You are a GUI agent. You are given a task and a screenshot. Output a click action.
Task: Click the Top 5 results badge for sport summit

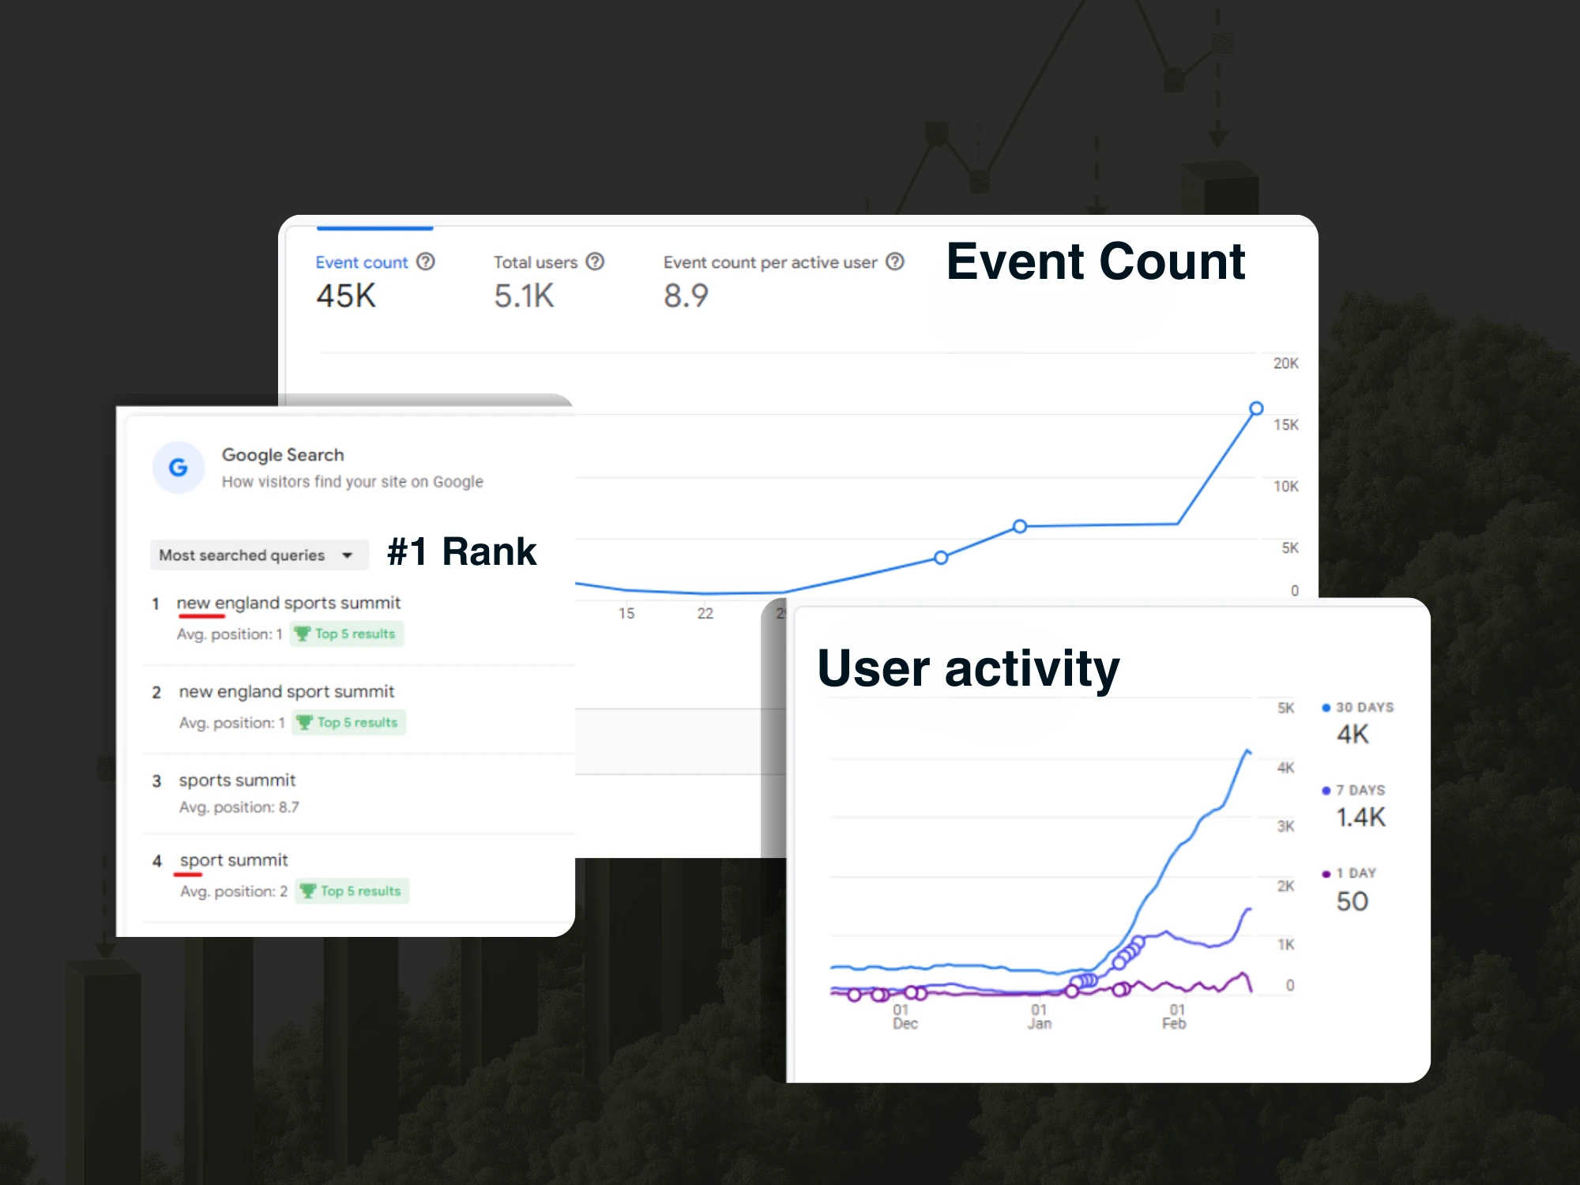tap(352, 890)
